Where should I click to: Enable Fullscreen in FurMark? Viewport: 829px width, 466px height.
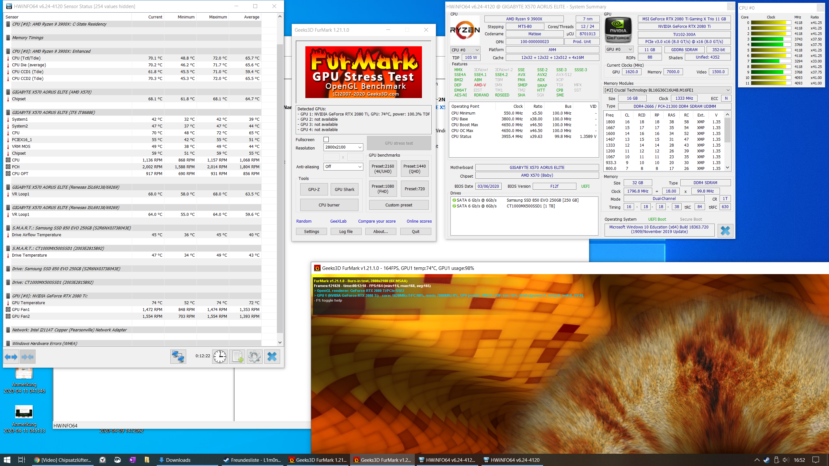326,139
